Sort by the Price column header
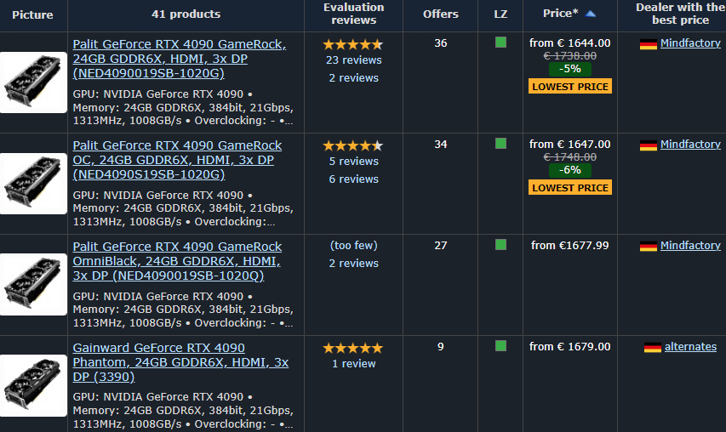This screenshot has height=432, width=726. (x=561, y=14)
